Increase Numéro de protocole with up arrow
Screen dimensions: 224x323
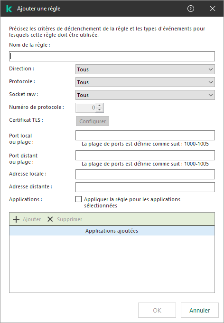coord(100,106)
